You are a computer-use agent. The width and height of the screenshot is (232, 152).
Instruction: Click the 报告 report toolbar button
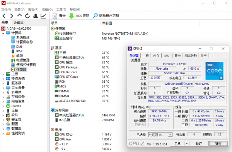[59, 16]
